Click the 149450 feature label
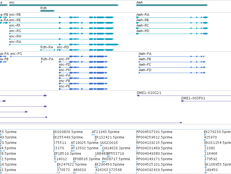The height and width of the screenshot is (174, 231). tap(211, 170)
